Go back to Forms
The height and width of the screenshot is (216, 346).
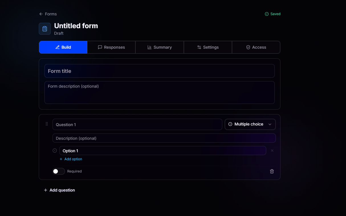pyautogui.click(x=48, y=14)
